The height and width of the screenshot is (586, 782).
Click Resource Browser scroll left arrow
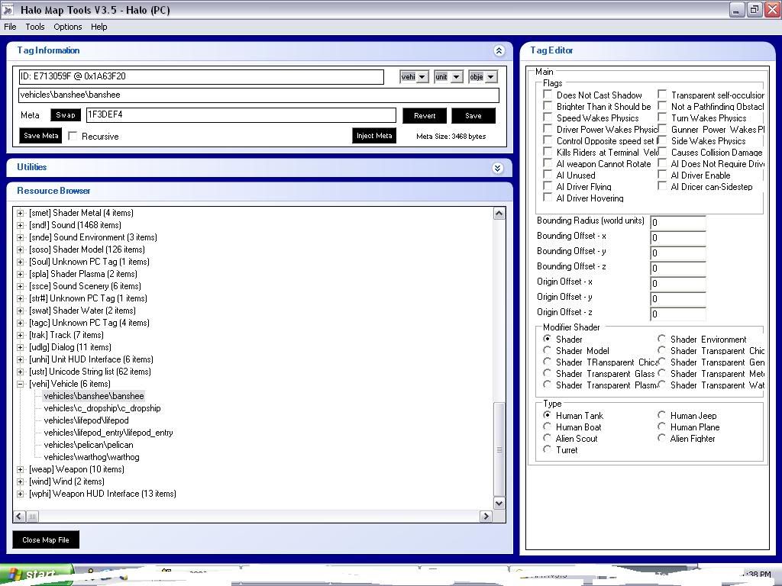19,517
